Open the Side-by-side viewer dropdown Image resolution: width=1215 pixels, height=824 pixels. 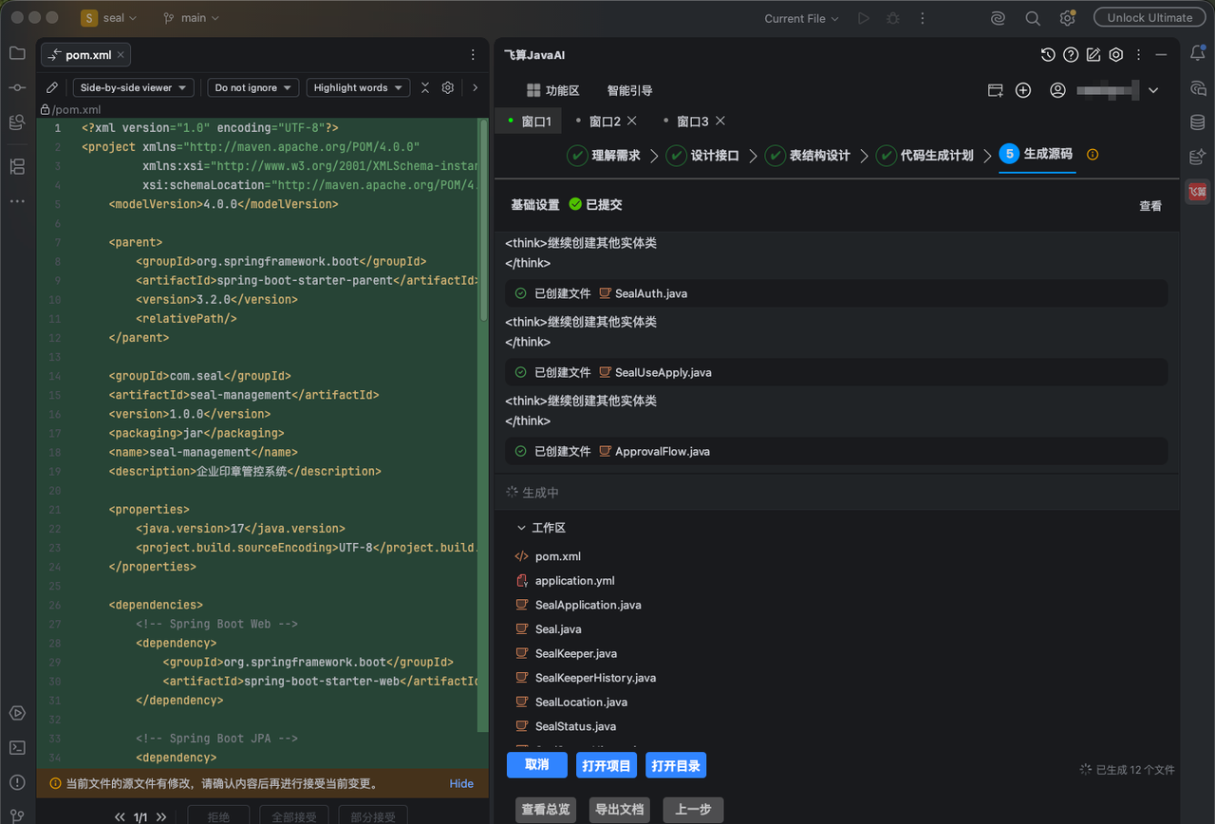pyautogui.click(x=134, y=87)
